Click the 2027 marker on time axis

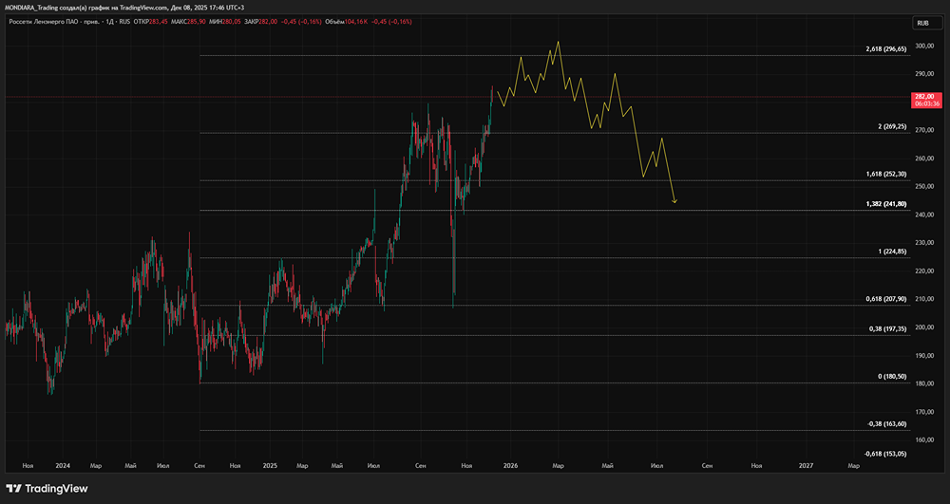[x=806, y=466]
